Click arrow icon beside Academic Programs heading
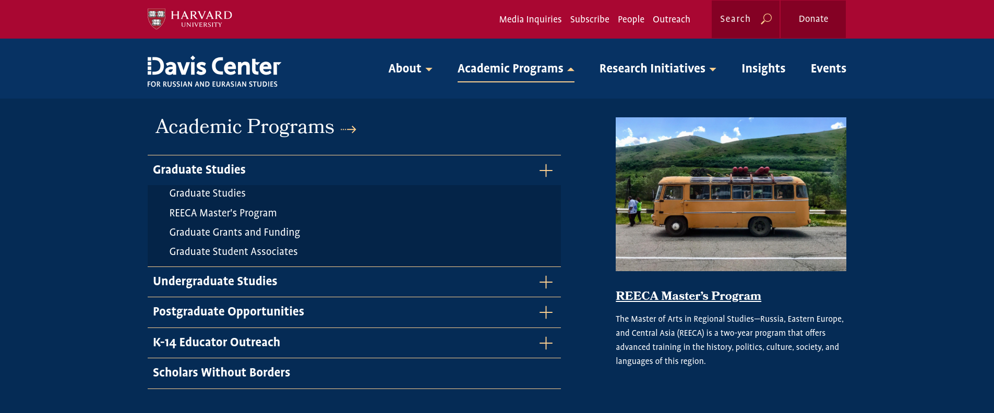994x413 pixels. [x=349, y=129]
